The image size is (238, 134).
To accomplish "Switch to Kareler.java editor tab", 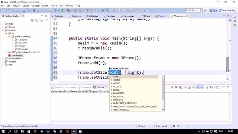I will tap(127, 16).
